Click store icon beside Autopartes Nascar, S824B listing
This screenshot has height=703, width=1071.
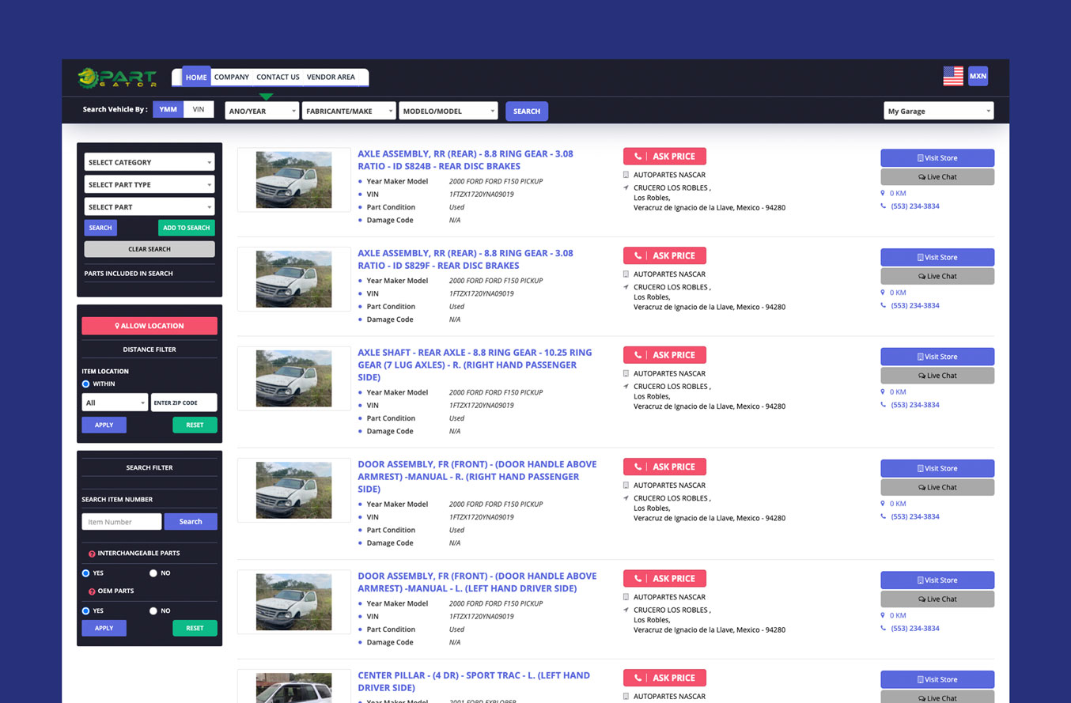click(x=626, y=175)
